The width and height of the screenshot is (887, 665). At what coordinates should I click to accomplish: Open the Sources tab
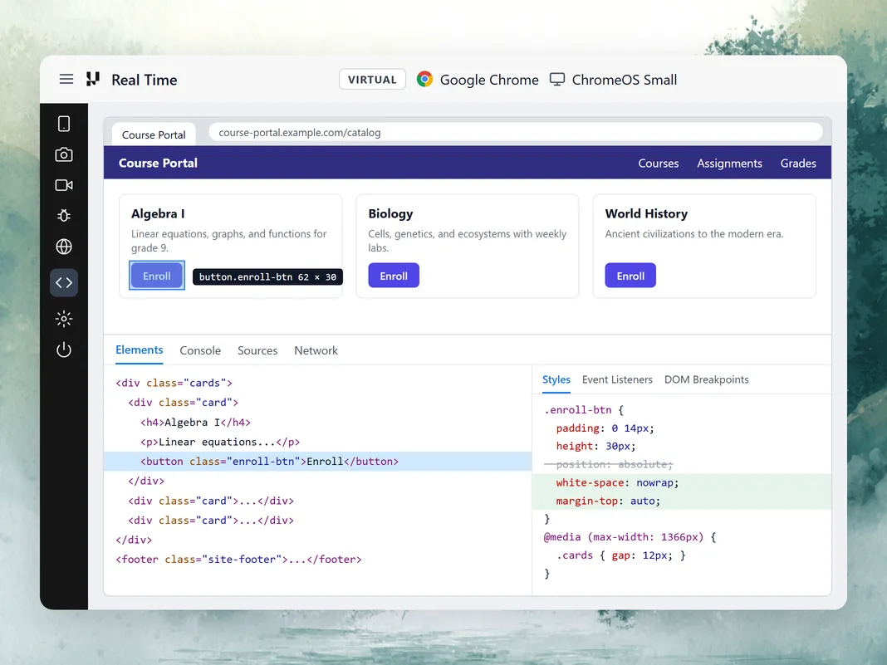257,350
